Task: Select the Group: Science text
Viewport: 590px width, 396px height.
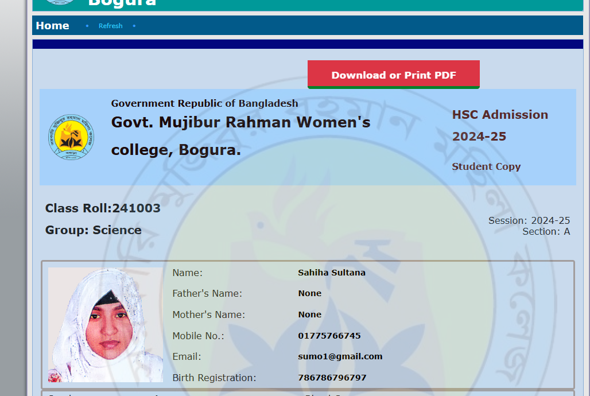Action: (x=93, y=230)
